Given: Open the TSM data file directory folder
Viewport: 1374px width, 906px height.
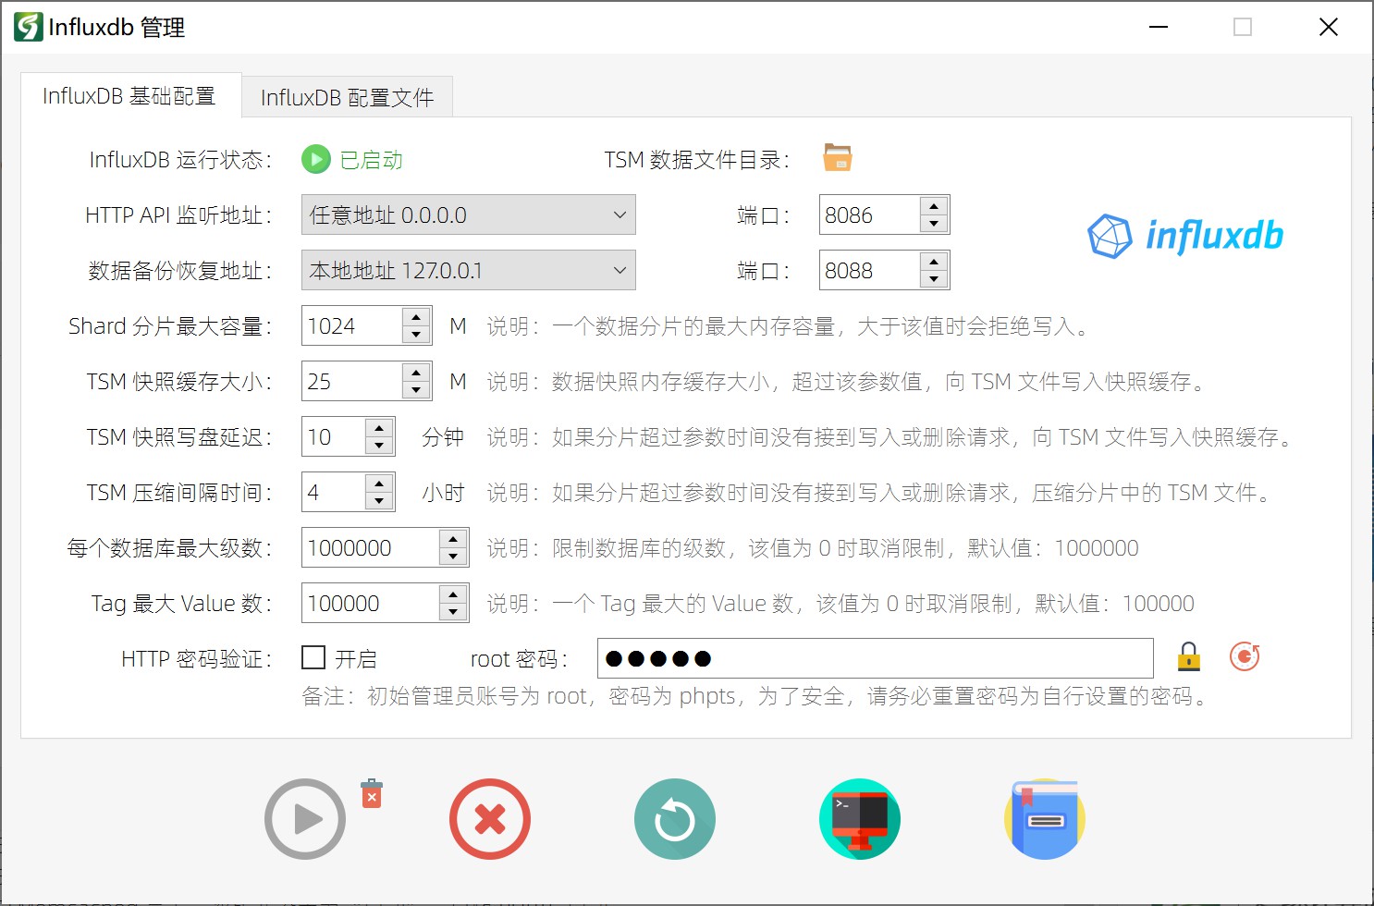Looking at the screenshot, I should point(838,158).
